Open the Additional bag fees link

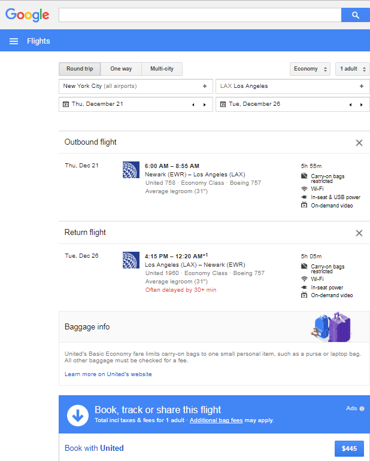click(x=216, y=420)
